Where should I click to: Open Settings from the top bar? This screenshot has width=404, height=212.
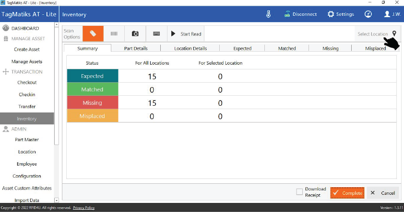tap(341, 14)
